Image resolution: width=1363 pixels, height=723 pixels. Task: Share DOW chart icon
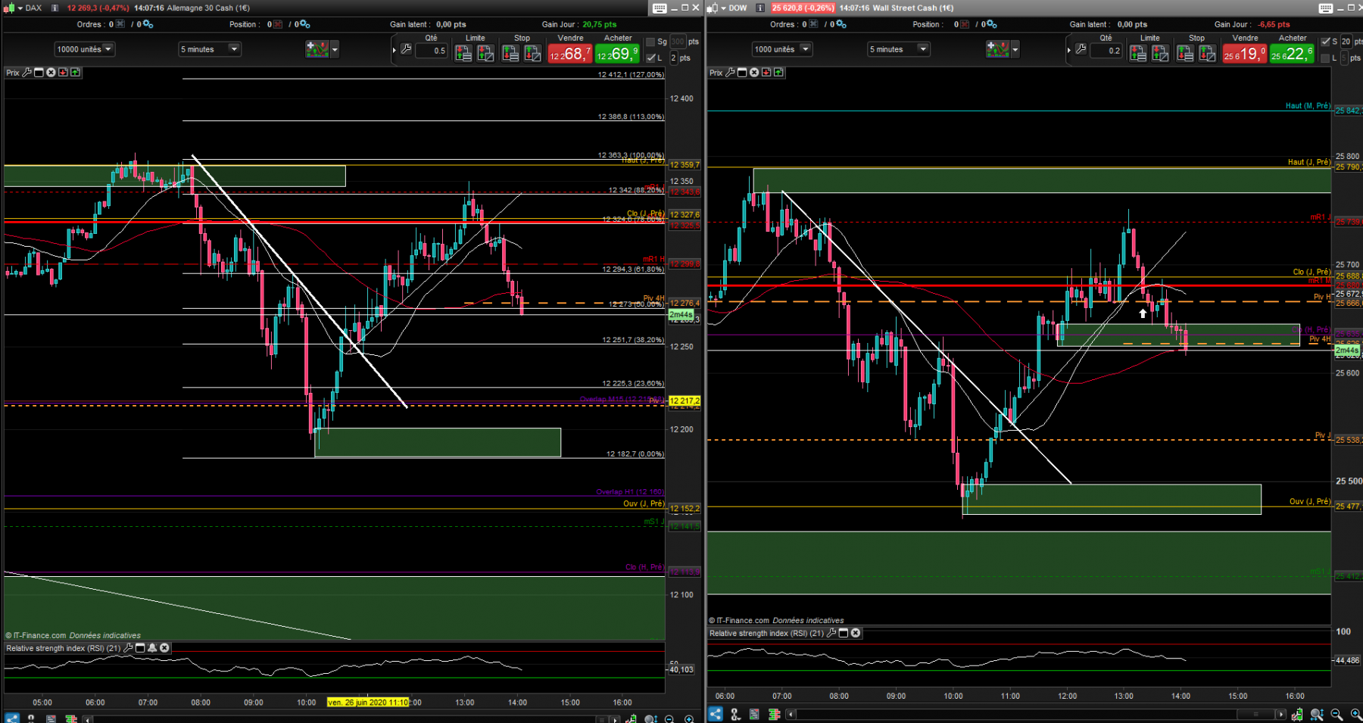point(716,714)
